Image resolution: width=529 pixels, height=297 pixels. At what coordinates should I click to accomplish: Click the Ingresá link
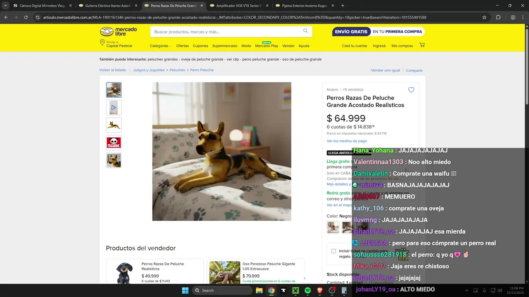(379, 46)
